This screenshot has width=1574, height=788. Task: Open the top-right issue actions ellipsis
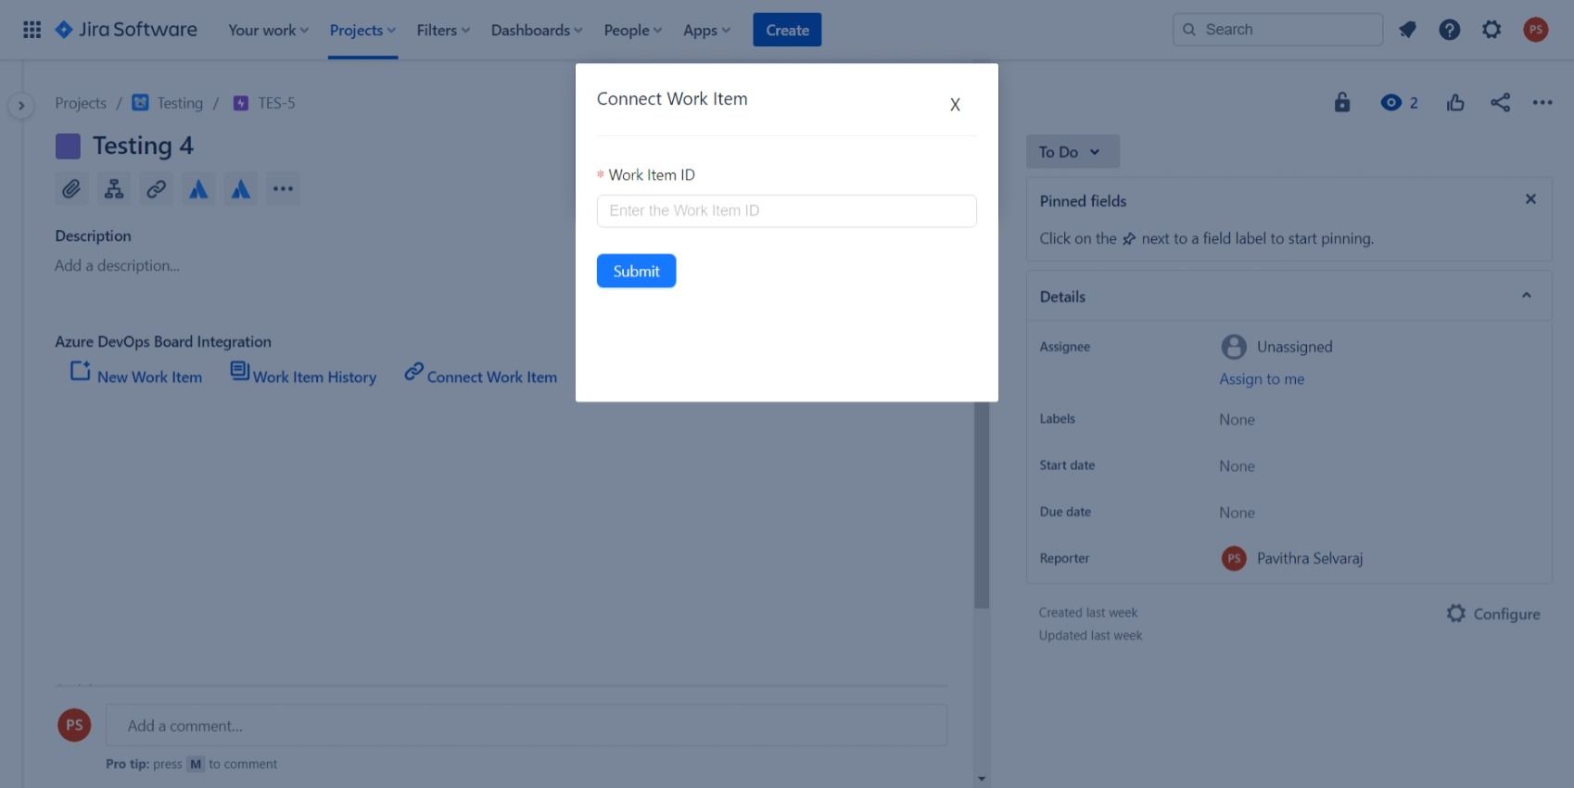1542,103
